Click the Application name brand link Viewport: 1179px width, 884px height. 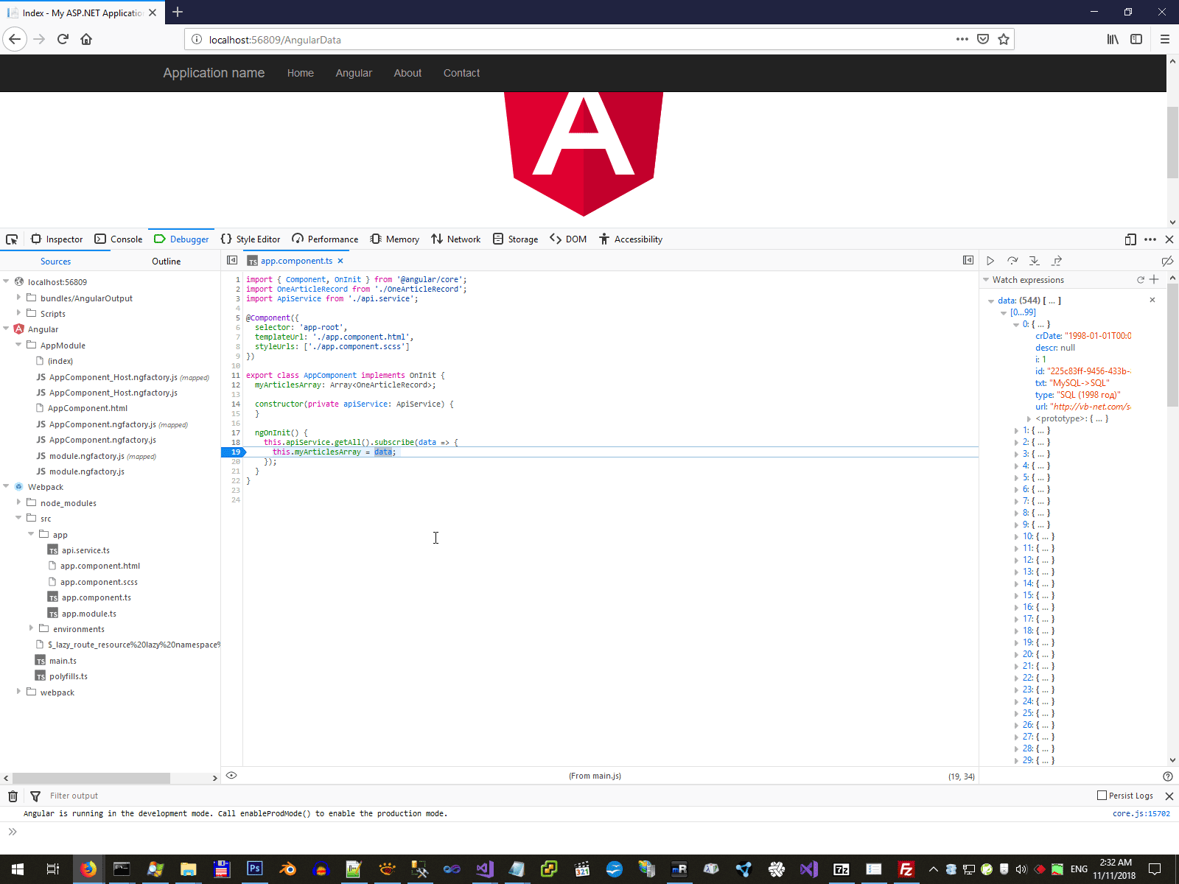[x=214, y=73]
